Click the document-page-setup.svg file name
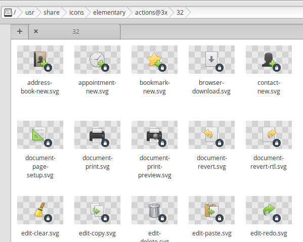This screenshot has width=303, height=242. coord(40,167)
